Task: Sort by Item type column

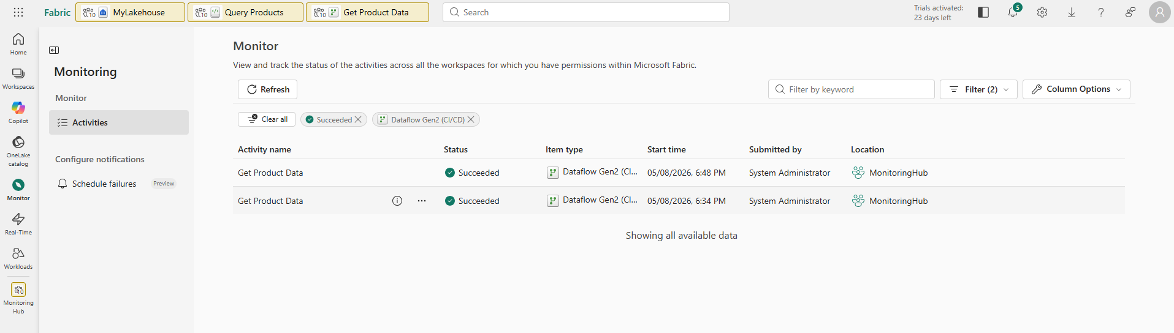Action: click(564, 149)
